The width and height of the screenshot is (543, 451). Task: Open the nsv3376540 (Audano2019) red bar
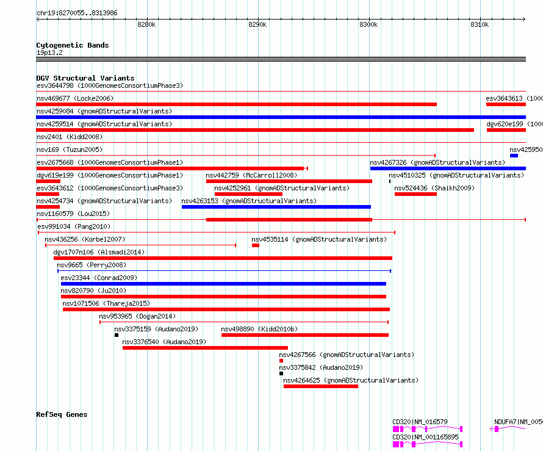coord(205,348)
